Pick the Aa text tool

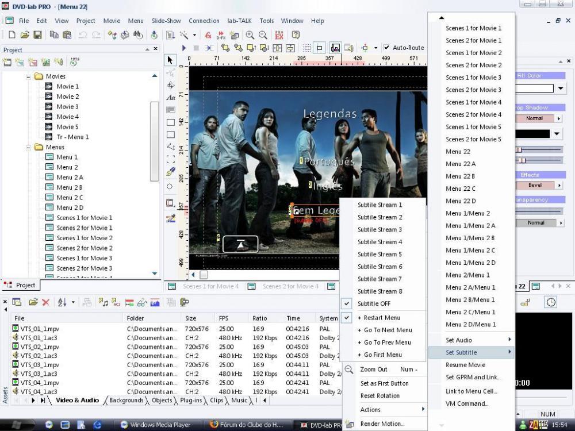click(170, 98)
